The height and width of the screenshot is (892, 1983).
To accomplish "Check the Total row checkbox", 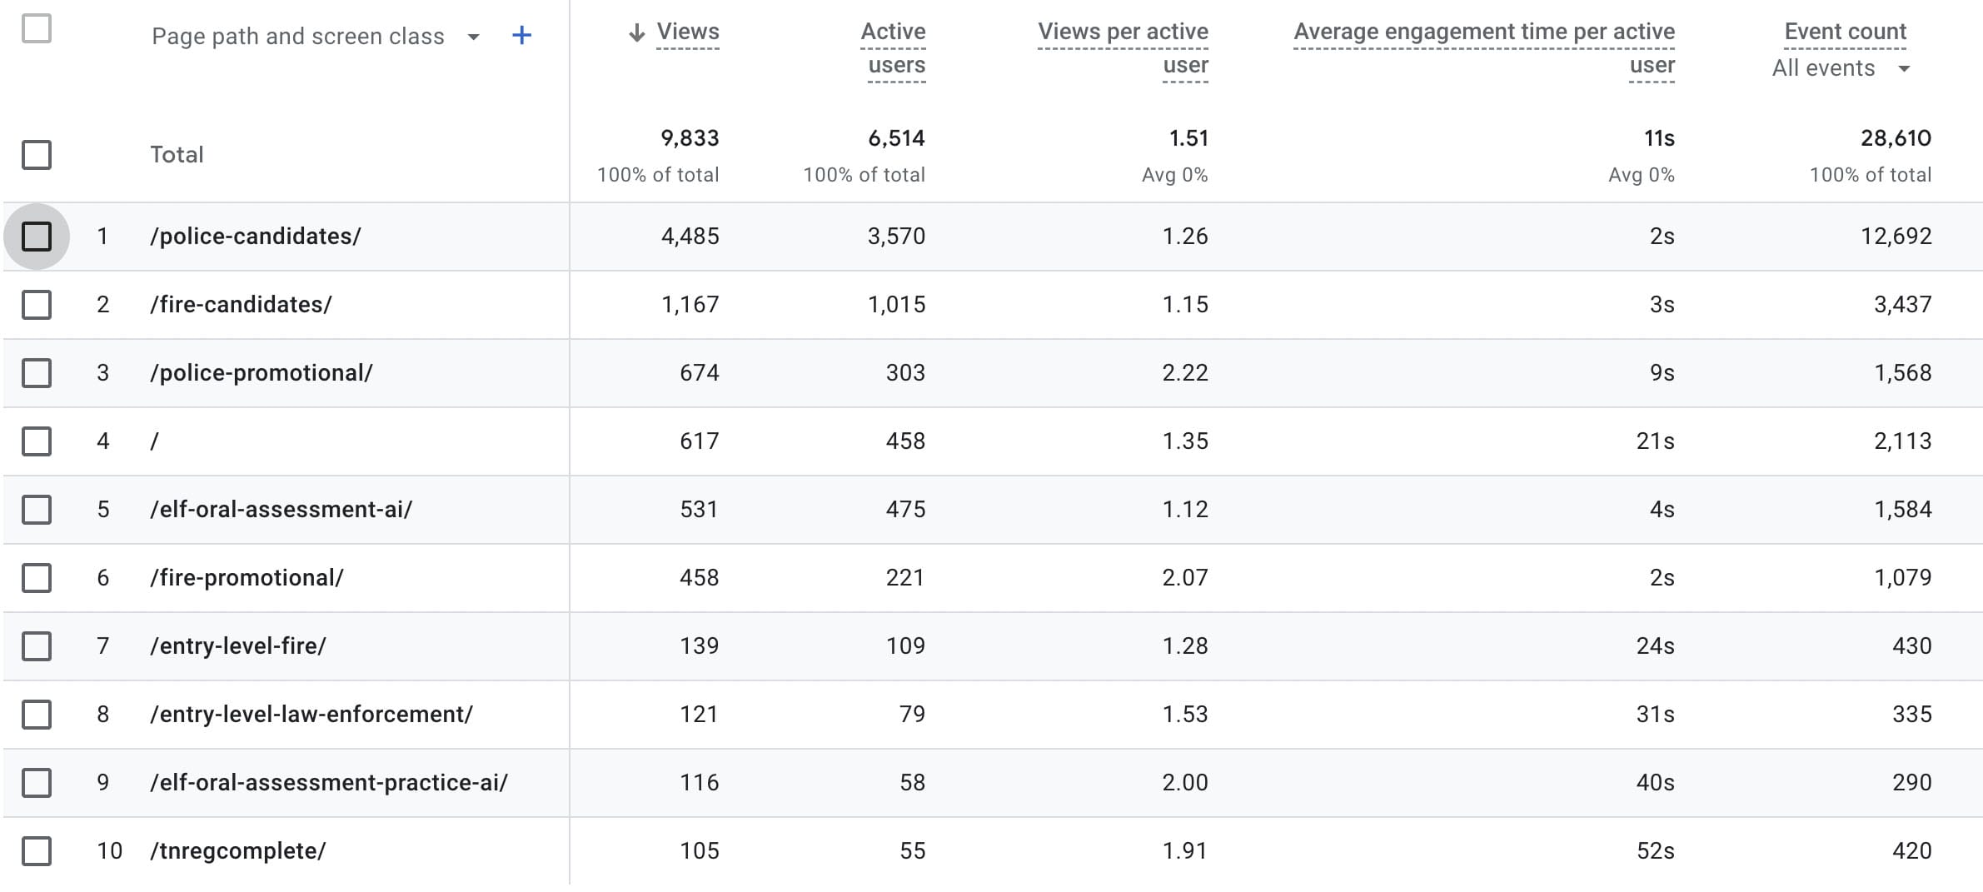I will 37,155.
